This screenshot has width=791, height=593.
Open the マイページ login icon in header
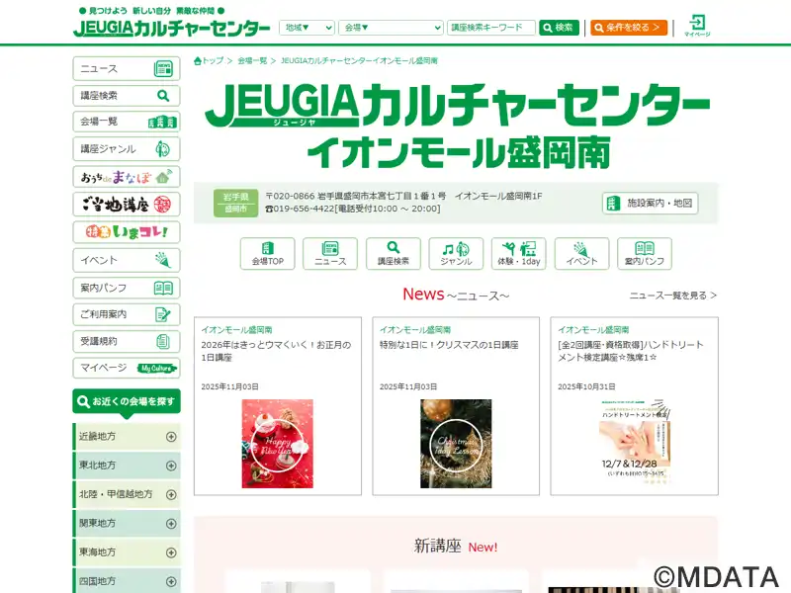[x=697, y=26]
